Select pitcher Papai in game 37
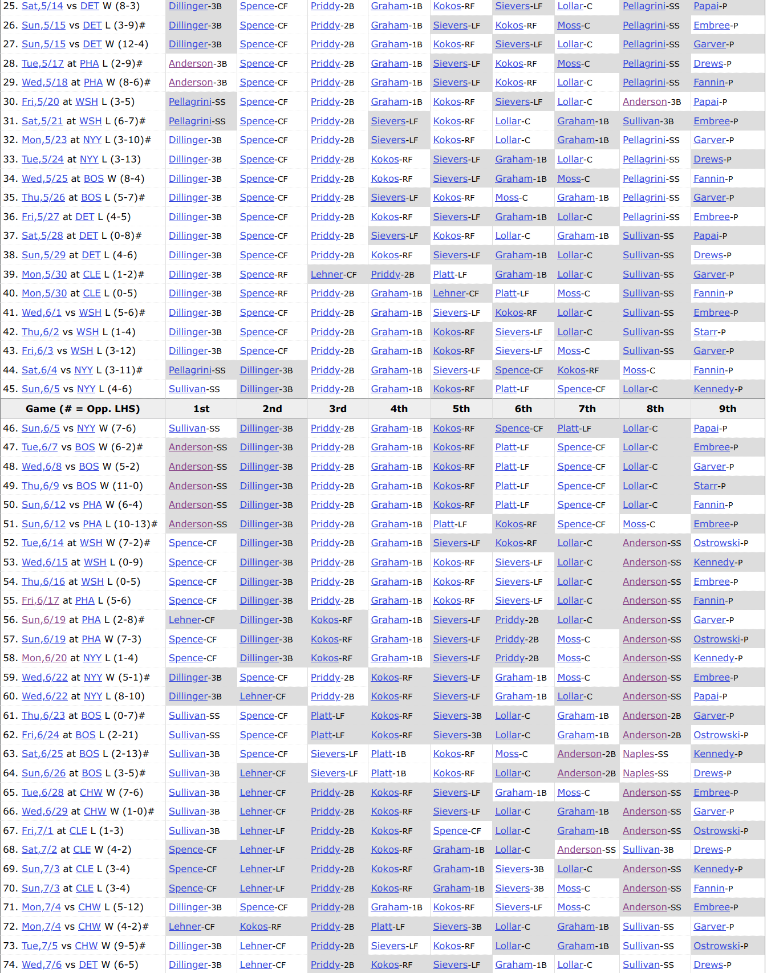This screenshot has height=973, width=767. [706, 236]
